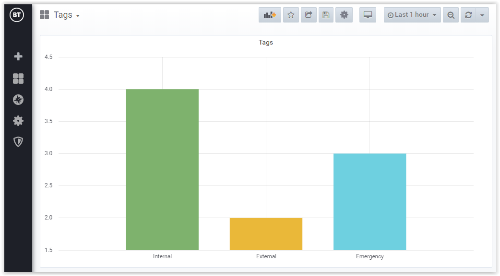Star this dashboard as favorite
Viewport: 500px width, 276px height.
(291, 15)
